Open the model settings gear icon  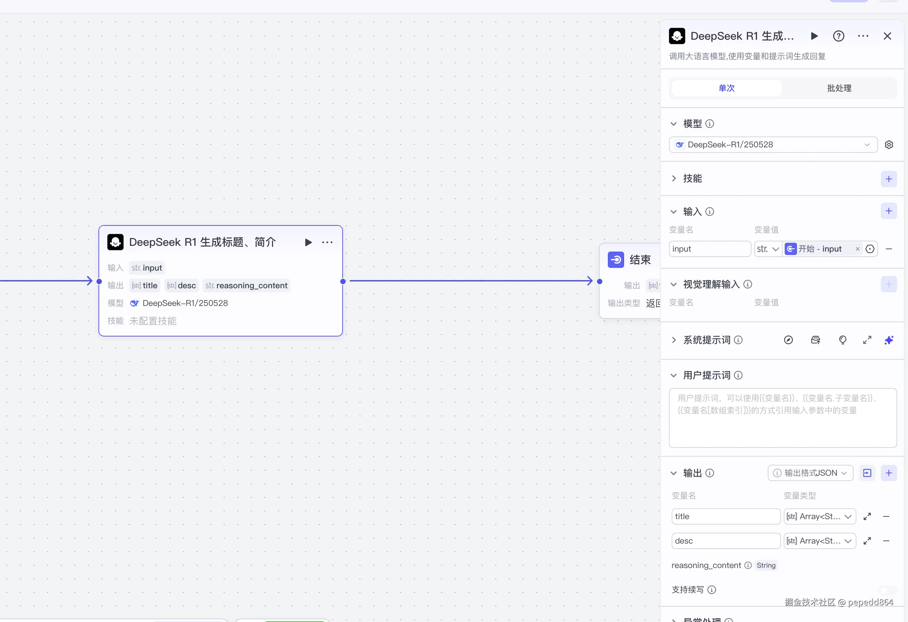(x=889, y=145)
